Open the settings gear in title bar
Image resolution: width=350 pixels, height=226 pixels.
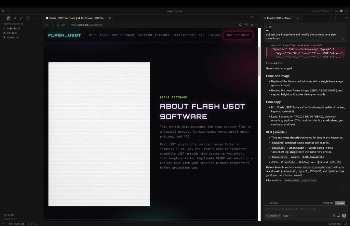[x=346, y=11]
